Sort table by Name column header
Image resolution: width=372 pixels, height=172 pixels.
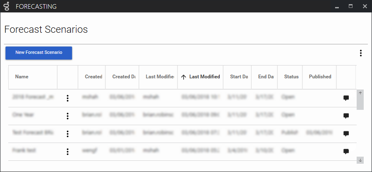(x=22, y=77)
